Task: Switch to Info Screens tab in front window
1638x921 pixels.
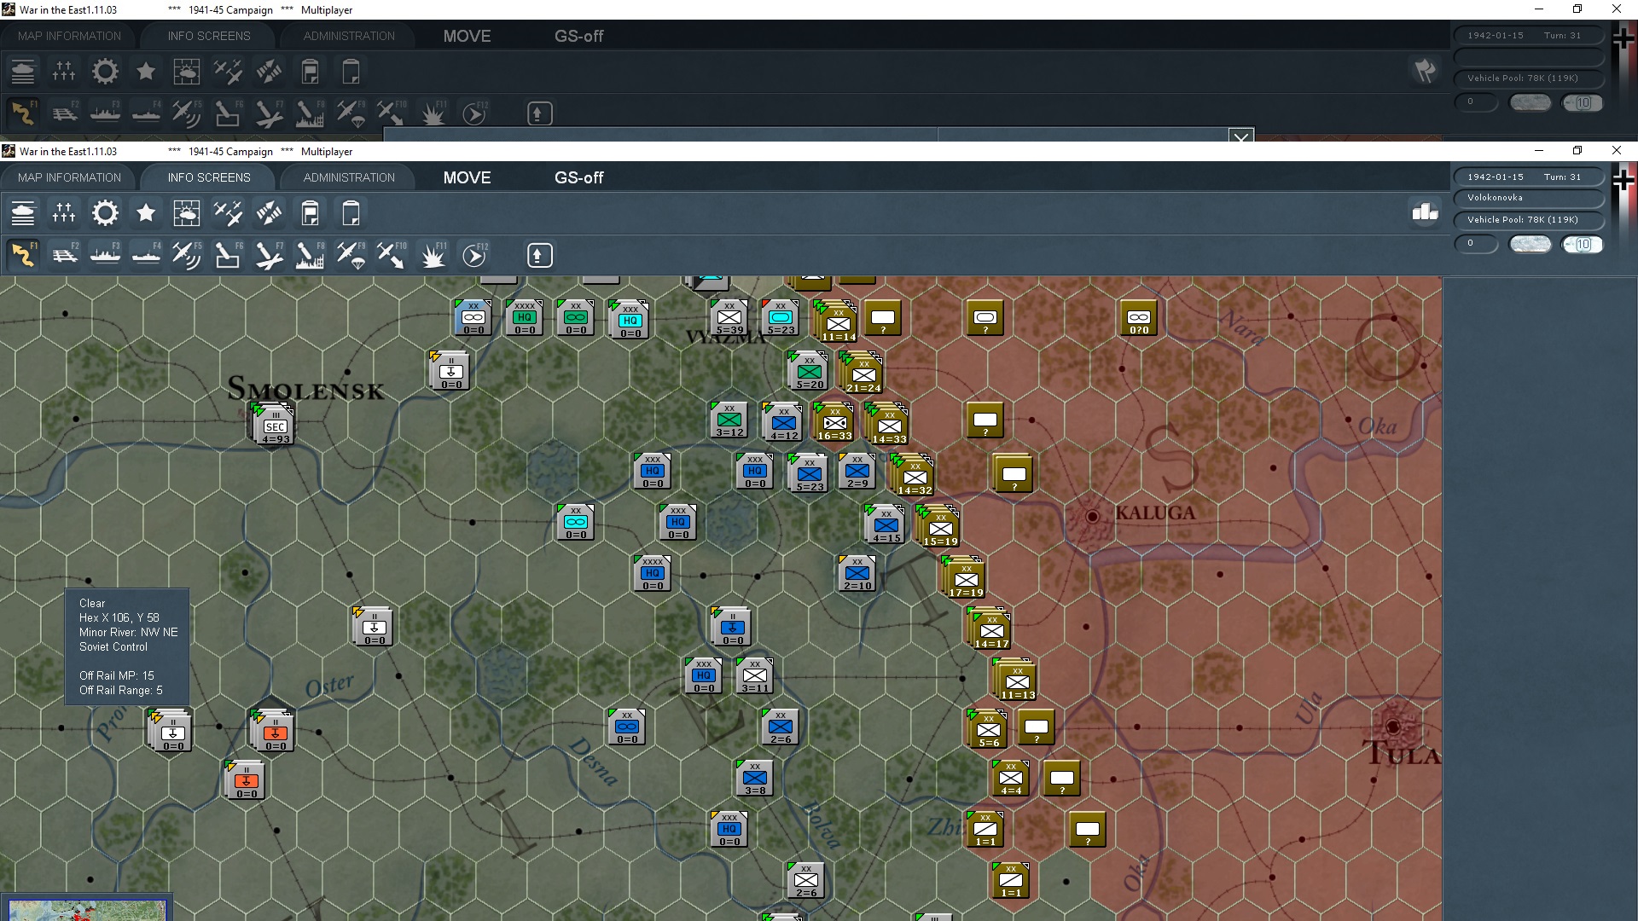Action: [209, 177]
